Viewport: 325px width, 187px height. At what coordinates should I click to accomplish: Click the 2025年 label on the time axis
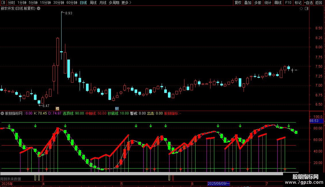7,184
